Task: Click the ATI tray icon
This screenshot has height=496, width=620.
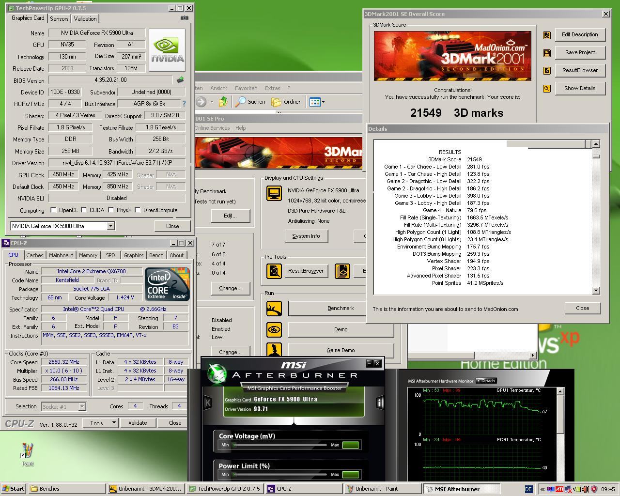Action: pyautogui.click(x=559, y=489)
